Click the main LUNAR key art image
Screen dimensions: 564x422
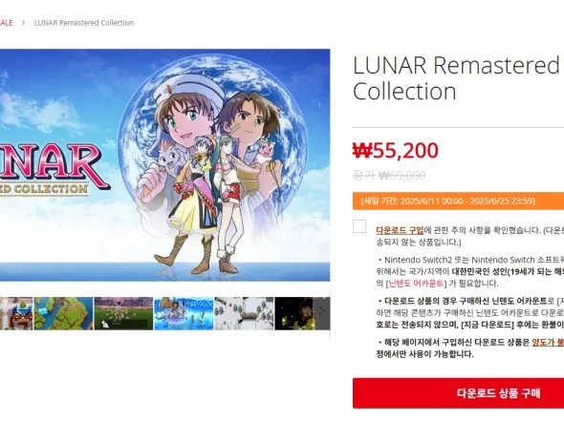click(x=164, y=165)
